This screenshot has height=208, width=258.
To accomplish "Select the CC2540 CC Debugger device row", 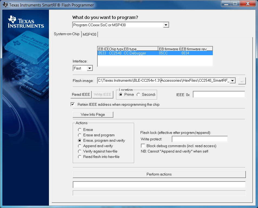I will click(155, 53).
